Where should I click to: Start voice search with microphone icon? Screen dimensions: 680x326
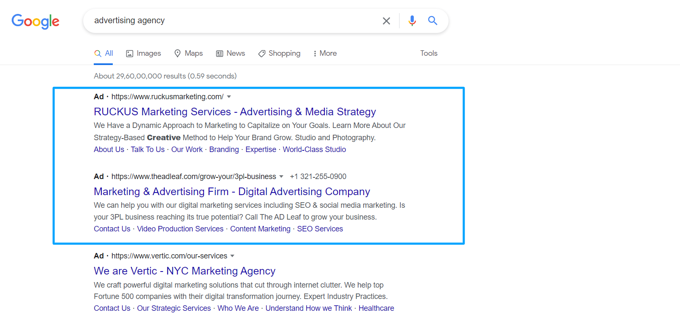[x=412, y=20]
